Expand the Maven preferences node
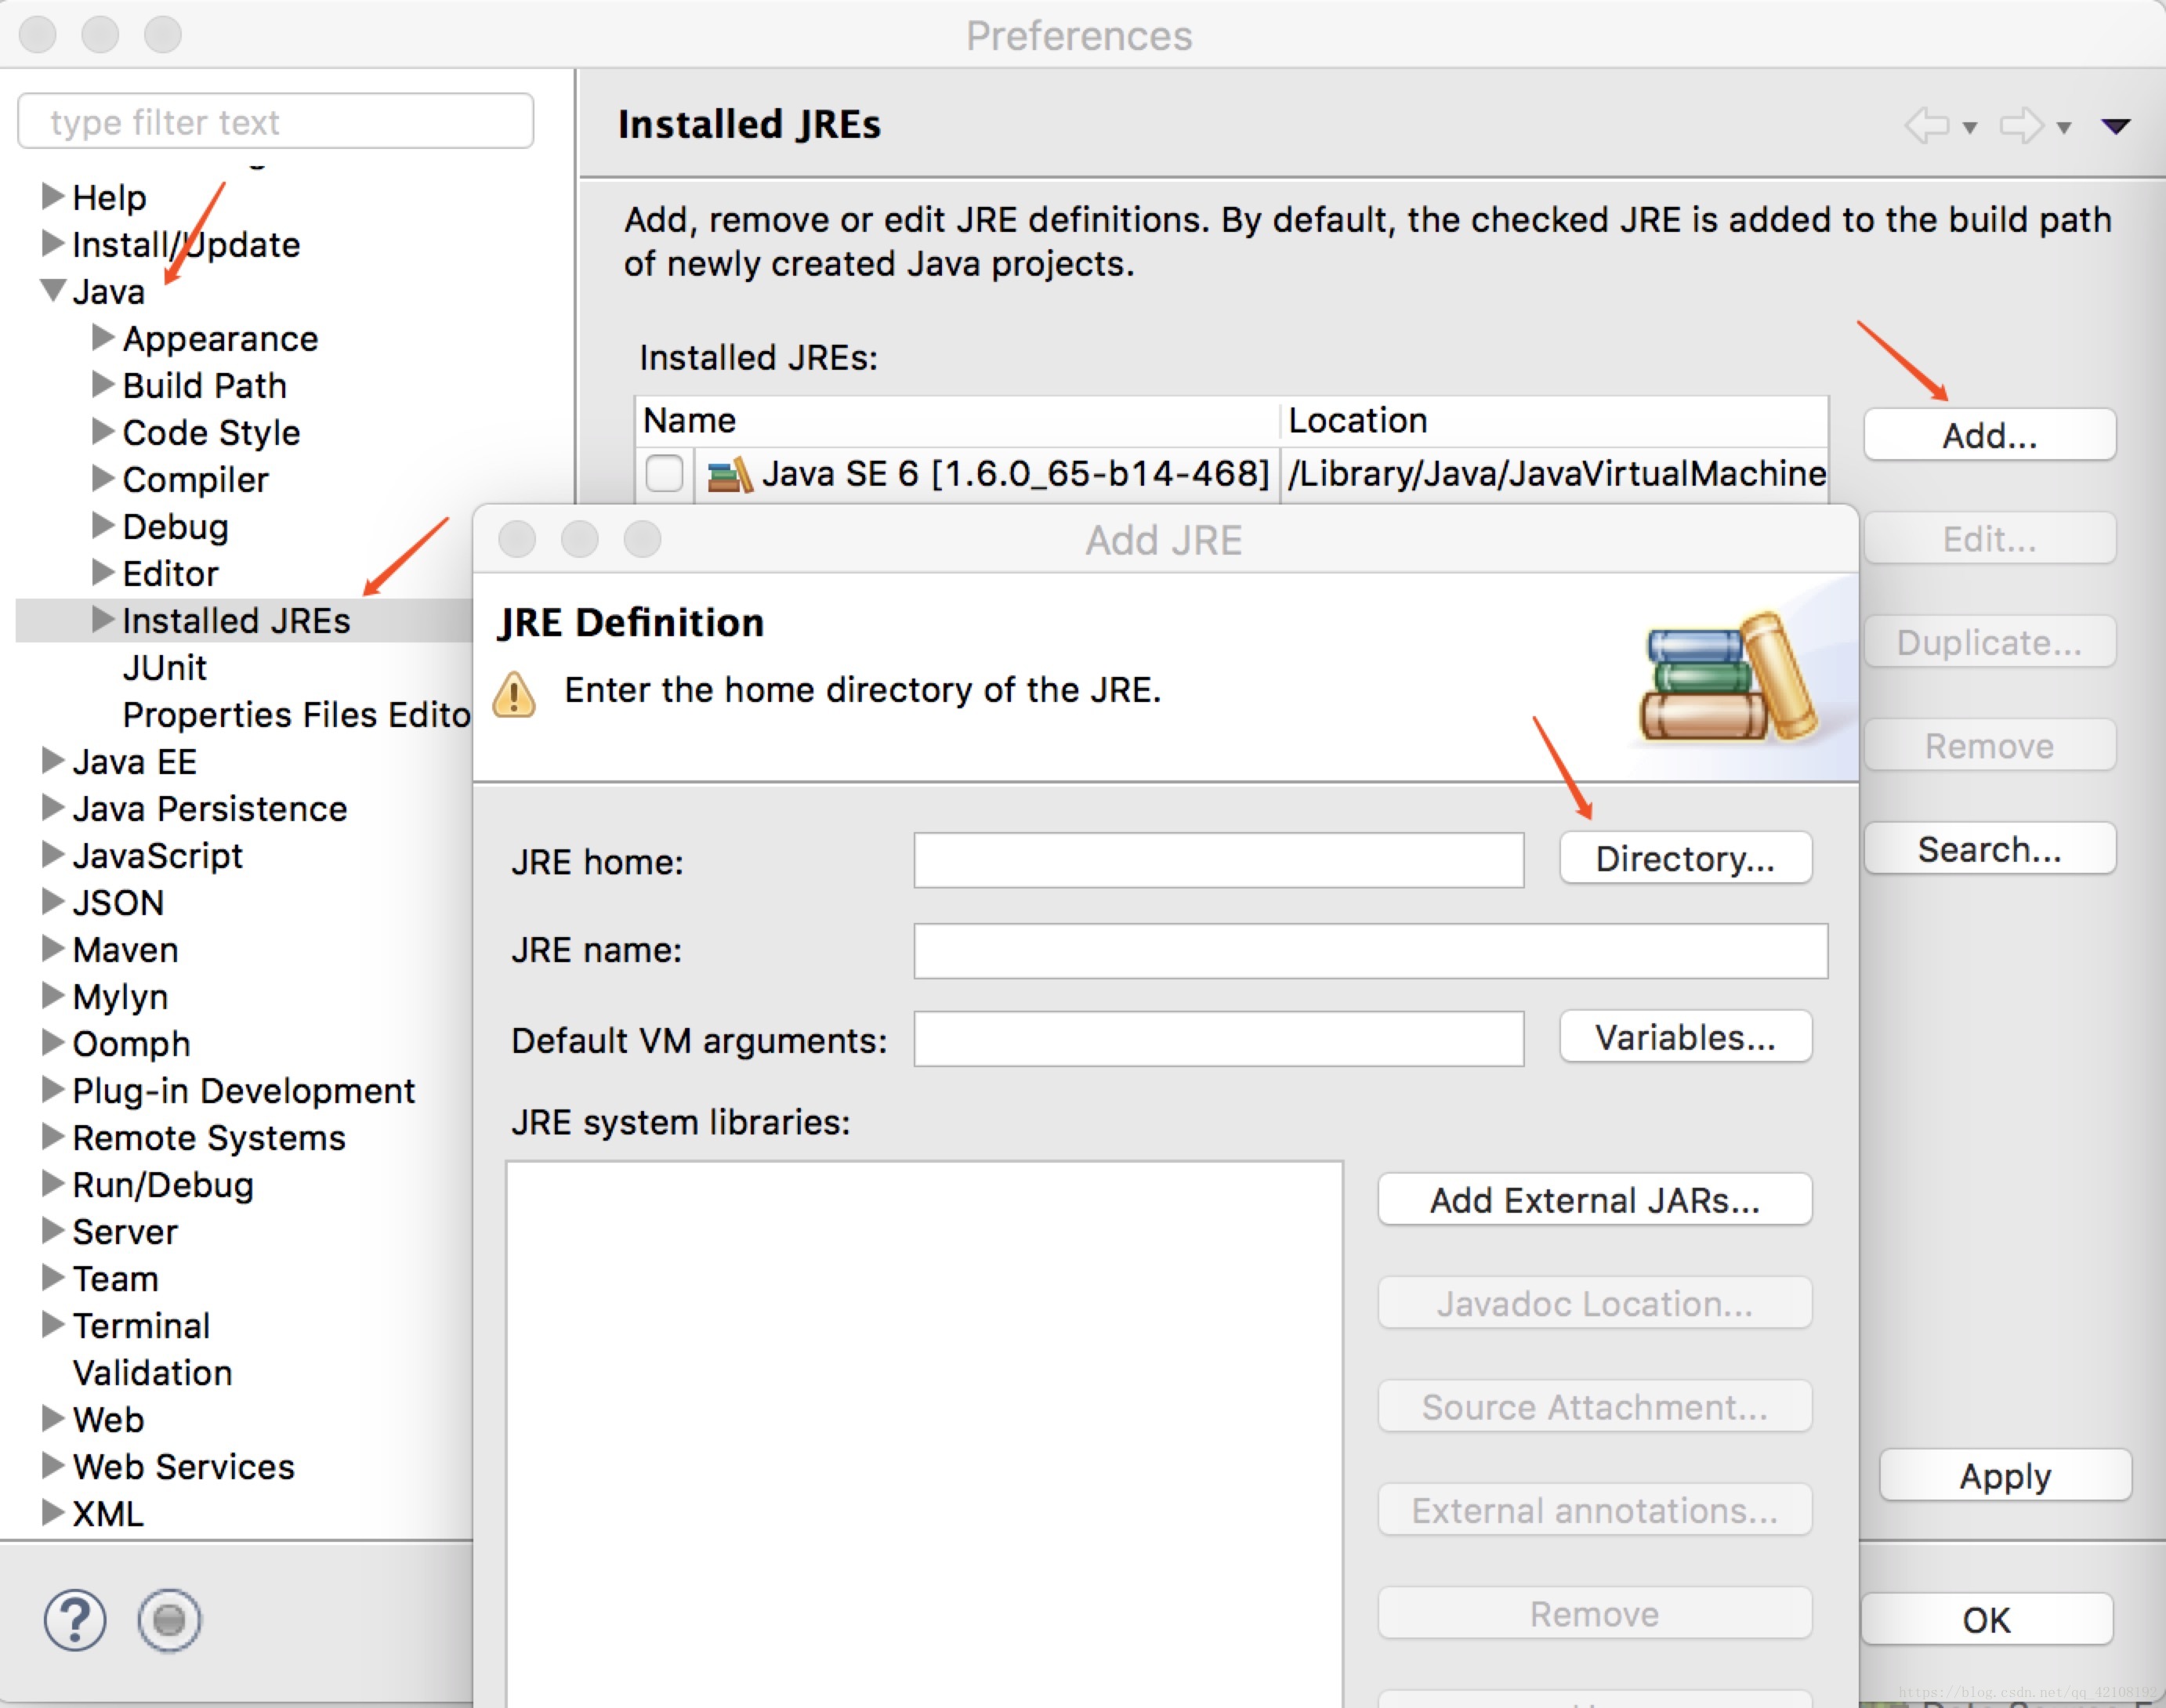 coord(52,949)
